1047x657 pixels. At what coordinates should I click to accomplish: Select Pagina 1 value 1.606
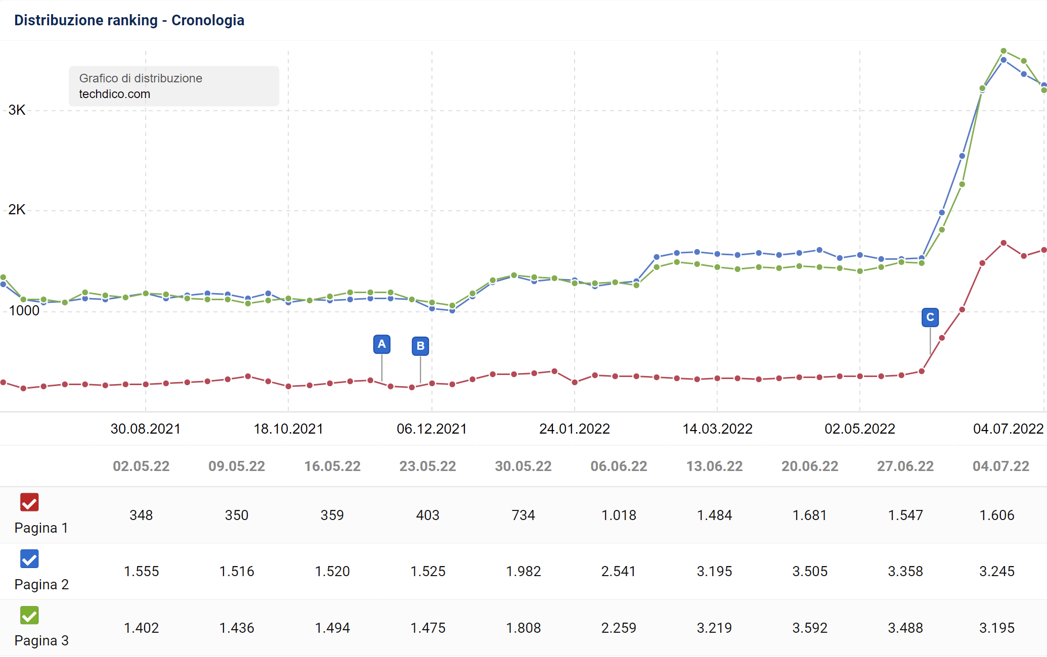(997, 515)
